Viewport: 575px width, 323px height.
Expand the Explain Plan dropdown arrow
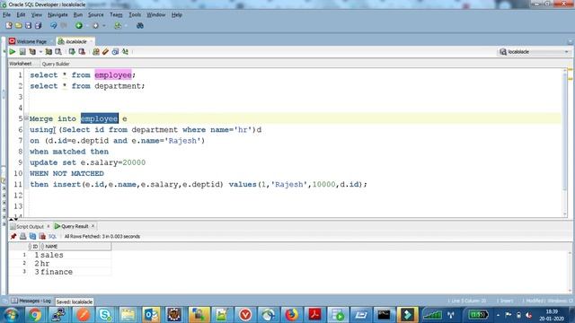(40, 52)
